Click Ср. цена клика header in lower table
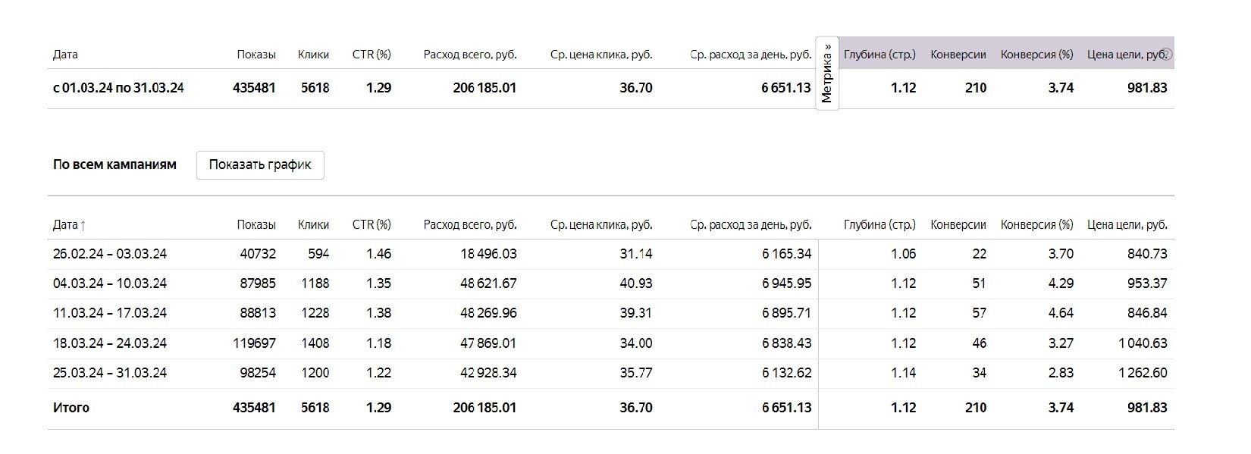This screenshot has width=1251, height=454. [601, 225]
